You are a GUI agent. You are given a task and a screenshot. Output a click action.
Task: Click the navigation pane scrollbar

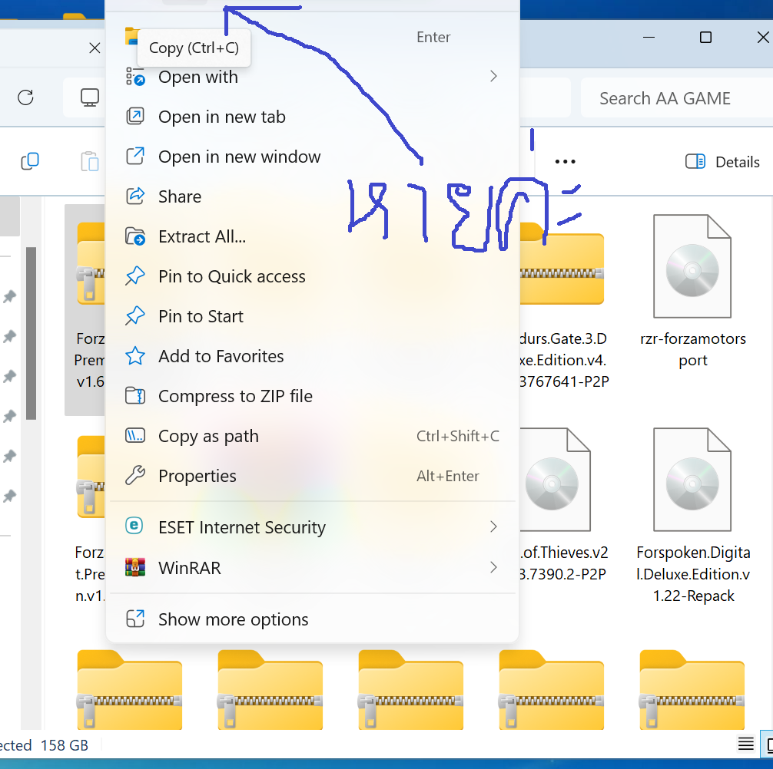click(31, 333)
